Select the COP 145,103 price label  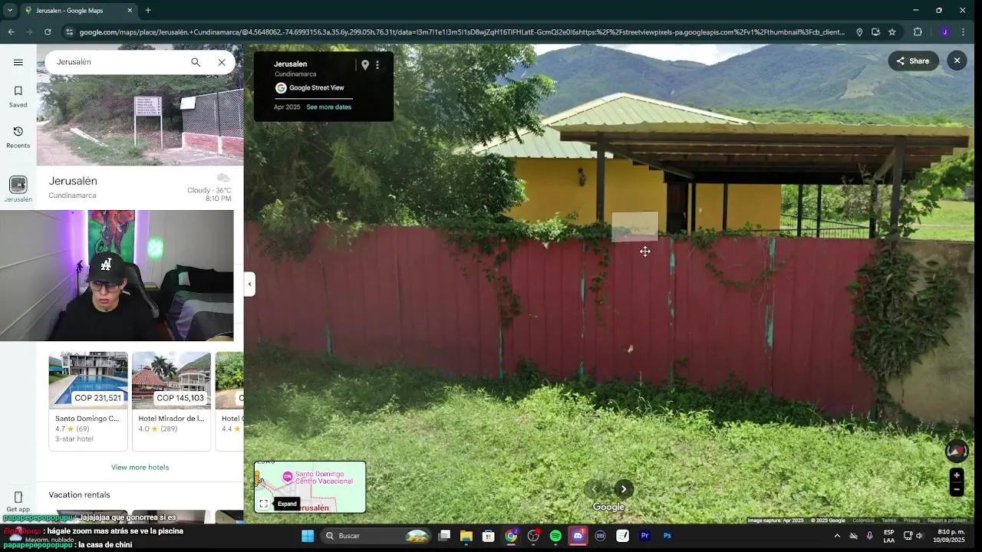180,398
